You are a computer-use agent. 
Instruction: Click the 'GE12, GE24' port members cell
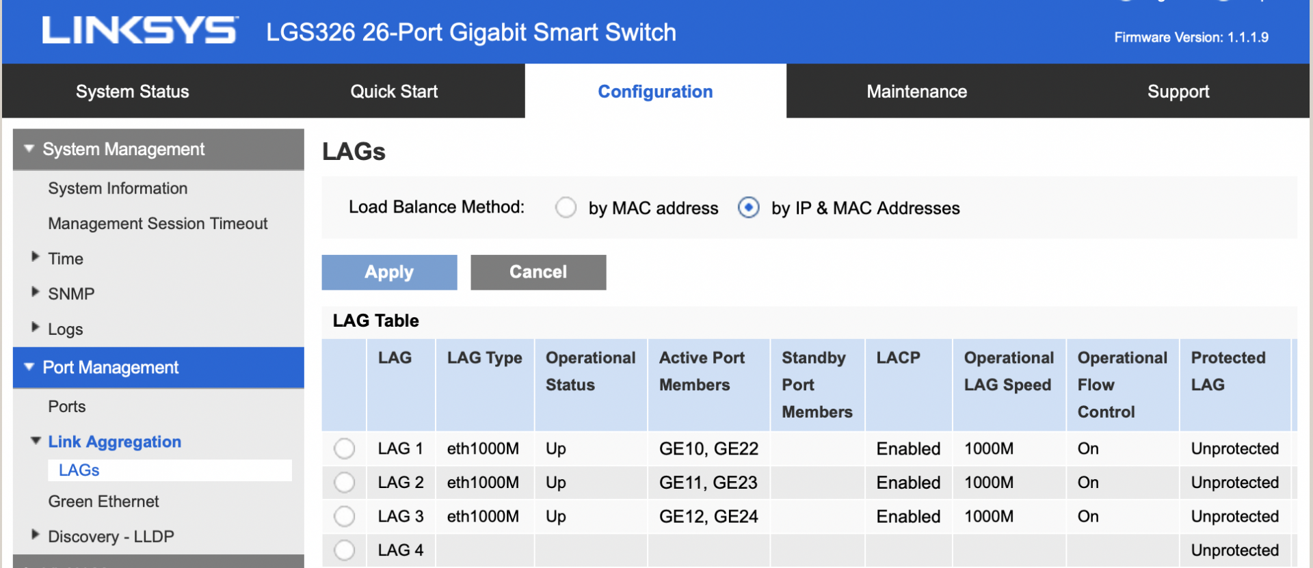[709, 517]
